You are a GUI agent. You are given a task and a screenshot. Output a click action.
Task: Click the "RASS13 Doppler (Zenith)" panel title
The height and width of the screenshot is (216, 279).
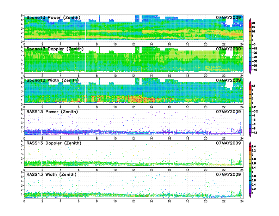[x=54, y=143]
